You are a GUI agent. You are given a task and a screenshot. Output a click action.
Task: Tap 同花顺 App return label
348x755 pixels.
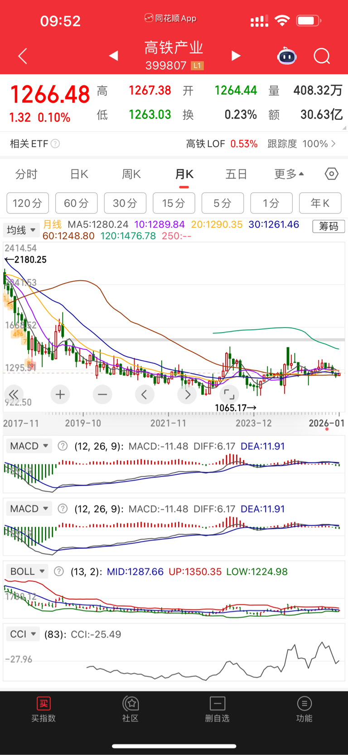[x=170, y=18]
